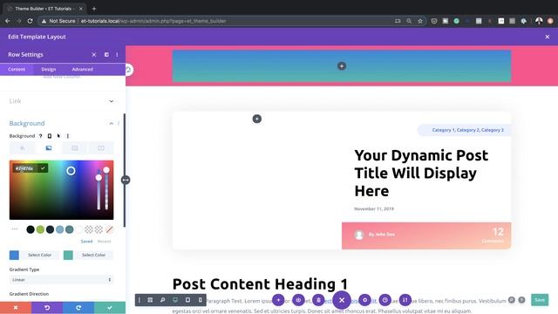This screenshot has width=558, height=314.
Task: Pick the black saved color swatch
Action: tap(31, 229)
